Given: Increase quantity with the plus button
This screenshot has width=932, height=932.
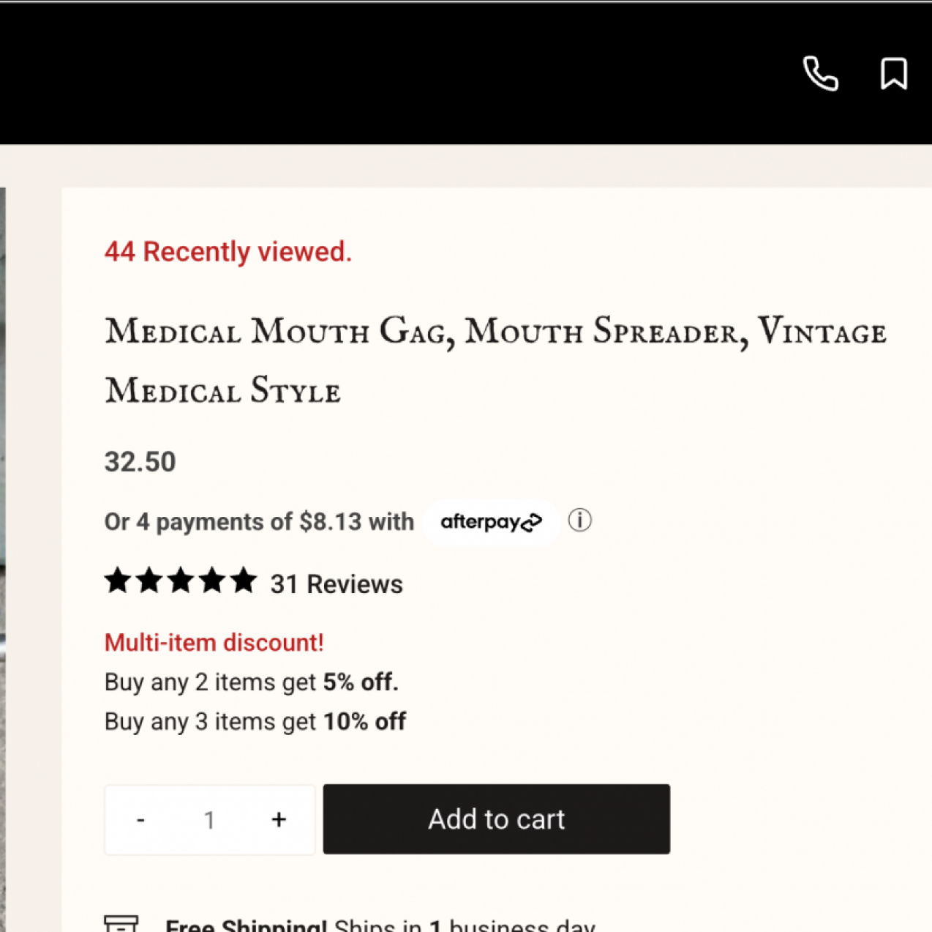Looking at the screenshot, I should click(279, 820).
